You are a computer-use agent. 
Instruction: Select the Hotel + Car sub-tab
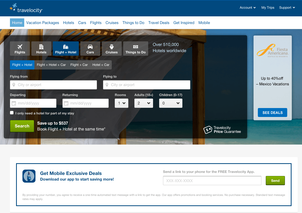[x=101, y=65]
